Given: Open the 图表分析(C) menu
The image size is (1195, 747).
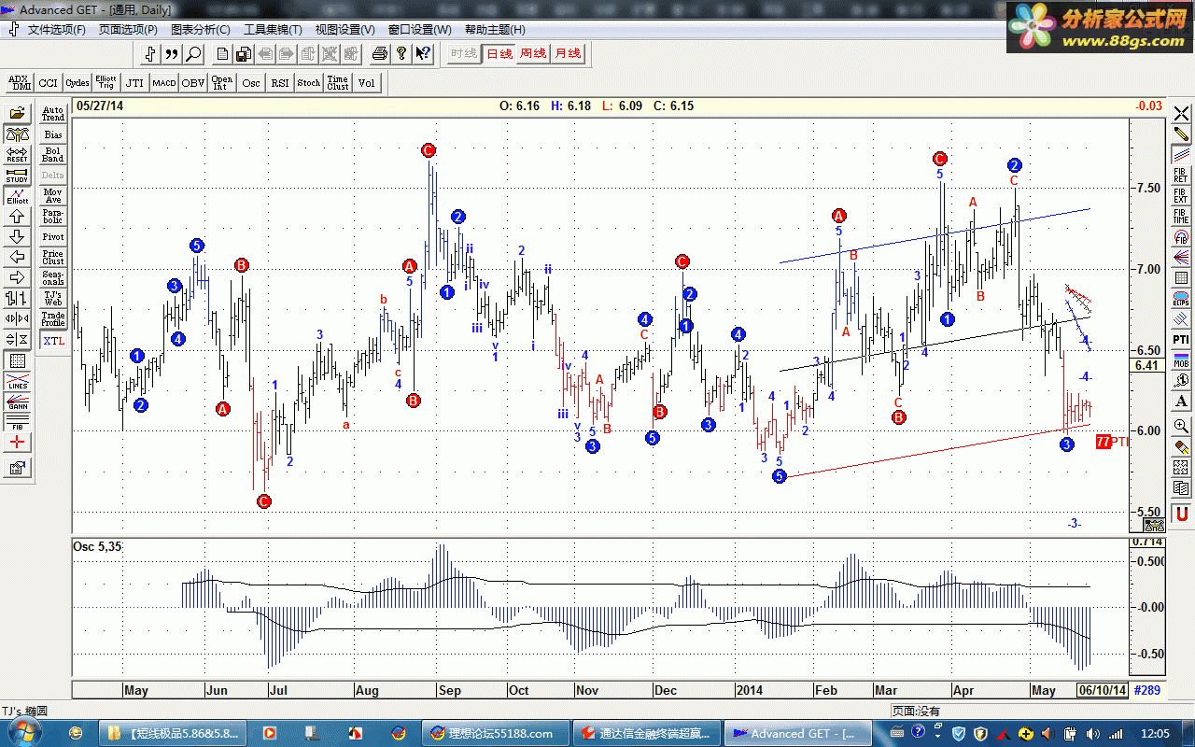Looking at the screenshot, I should tap(200, 30).
